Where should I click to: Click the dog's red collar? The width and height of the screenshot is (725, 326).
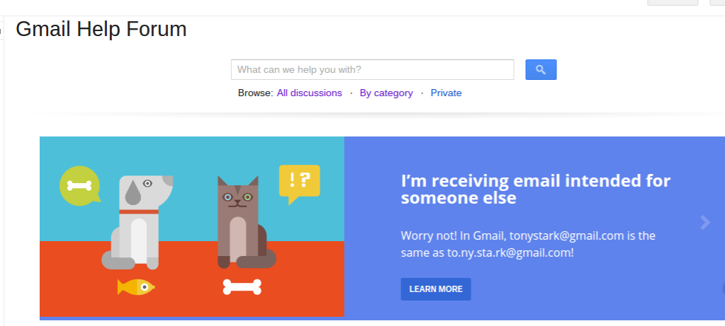coord(139,212)
